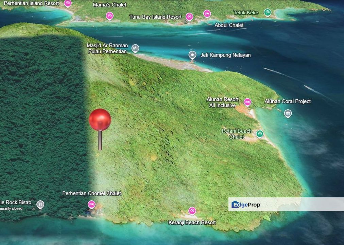The image size is (344, 245).
Task: Select the Mama's Chalet lodging pin
Action: pyautogui.click(x=109, y=16)
